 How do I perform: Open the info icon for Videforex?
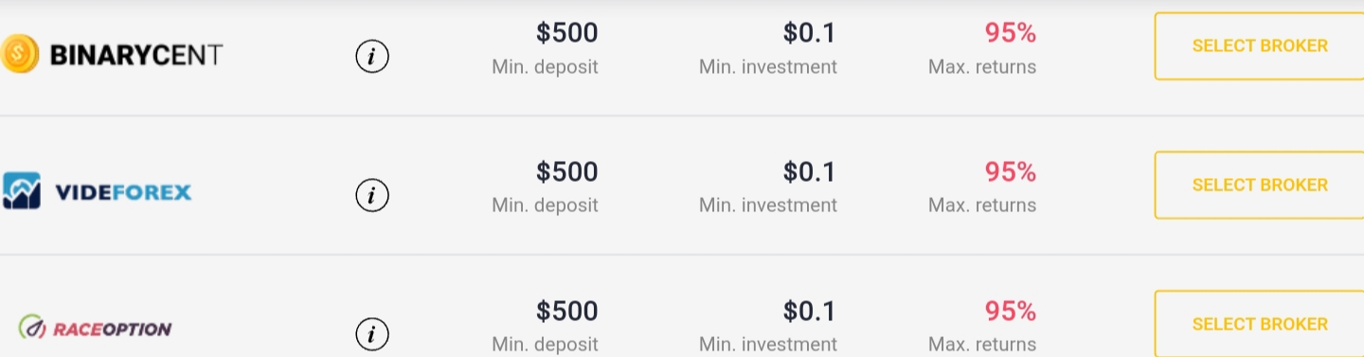[x=372, y=195]
